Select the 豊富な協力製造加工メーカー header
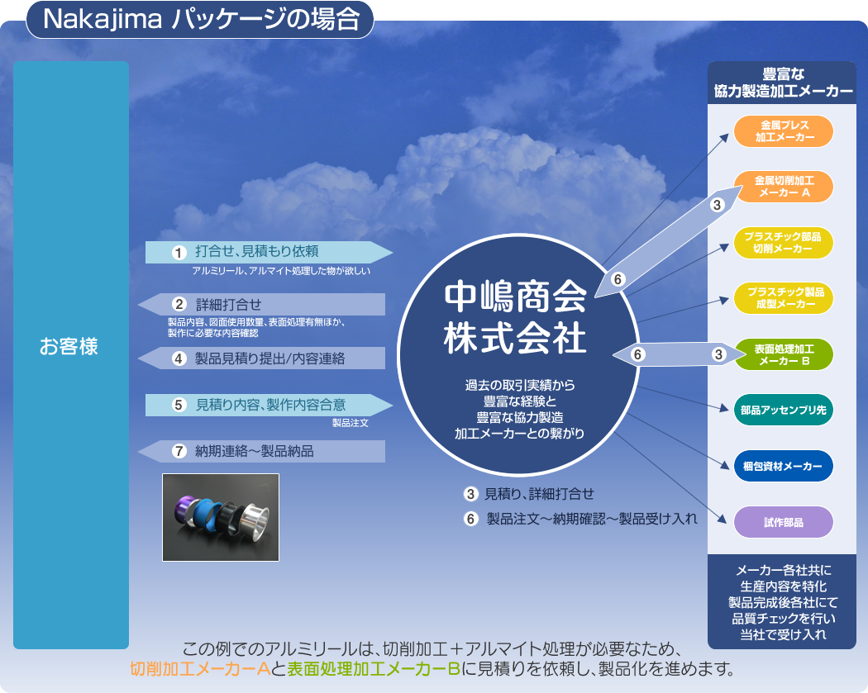 pyautogui.click(x=782, y=81)
